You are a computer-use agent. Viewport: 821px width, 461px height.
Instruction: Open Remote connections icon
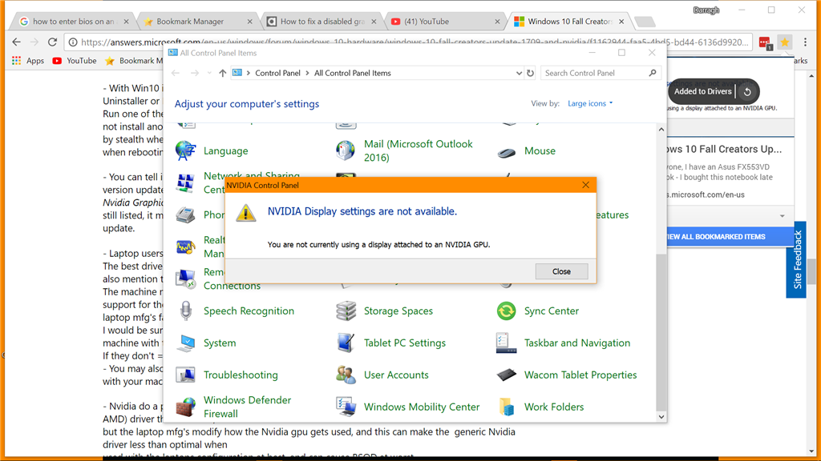[x=185, y=279]
